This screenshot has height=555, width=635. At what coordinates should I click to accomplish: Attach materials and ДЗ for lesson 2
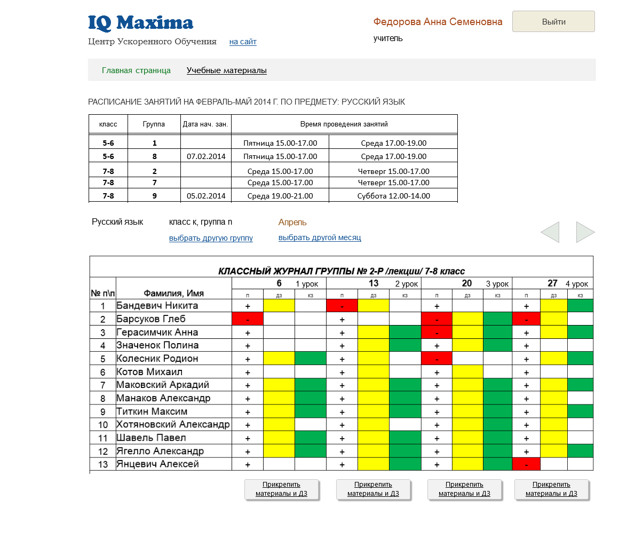point(373,489)
